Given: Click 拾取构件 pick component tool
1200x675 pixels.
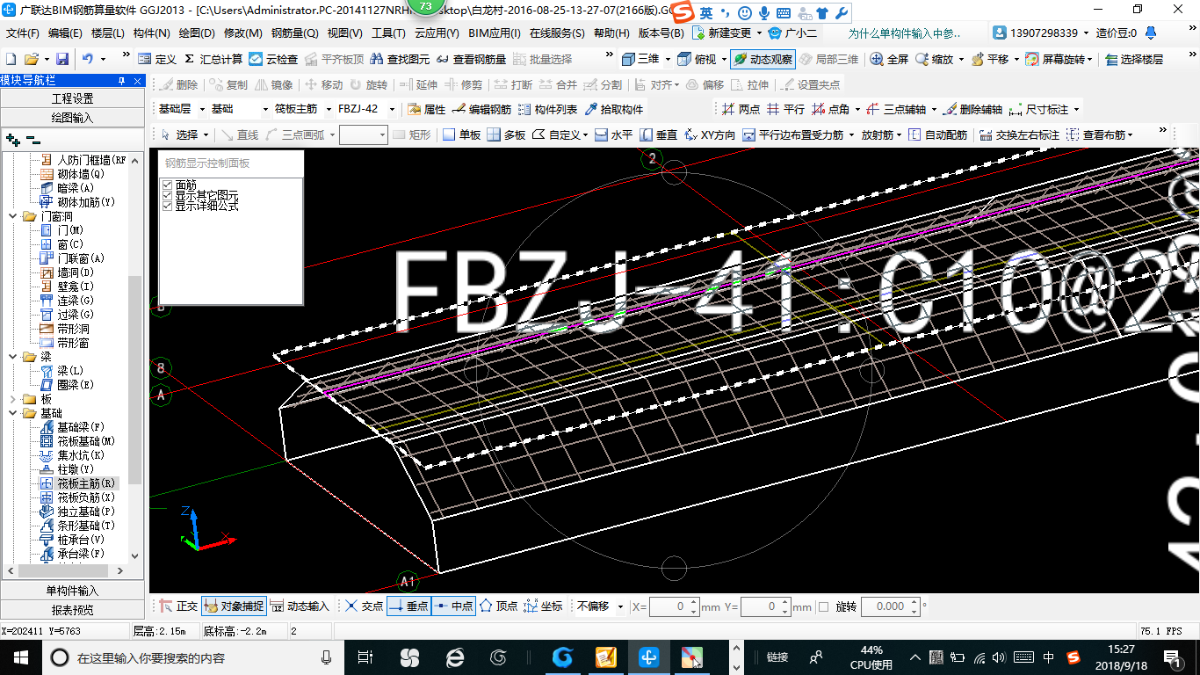Looking at the screenshot, I should tap(613, 110).
